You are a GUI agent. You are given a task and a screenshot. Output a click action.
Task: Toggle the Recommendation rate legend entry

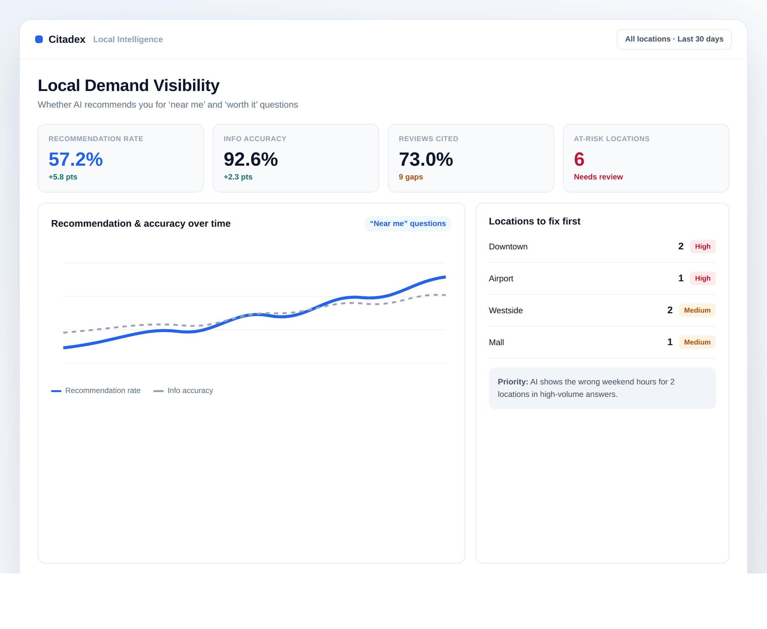(x=96, y=390)
